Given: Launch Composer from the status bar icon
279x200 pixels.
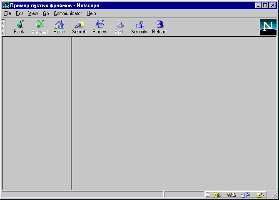Looking at the screenshot, I should 259,195.
